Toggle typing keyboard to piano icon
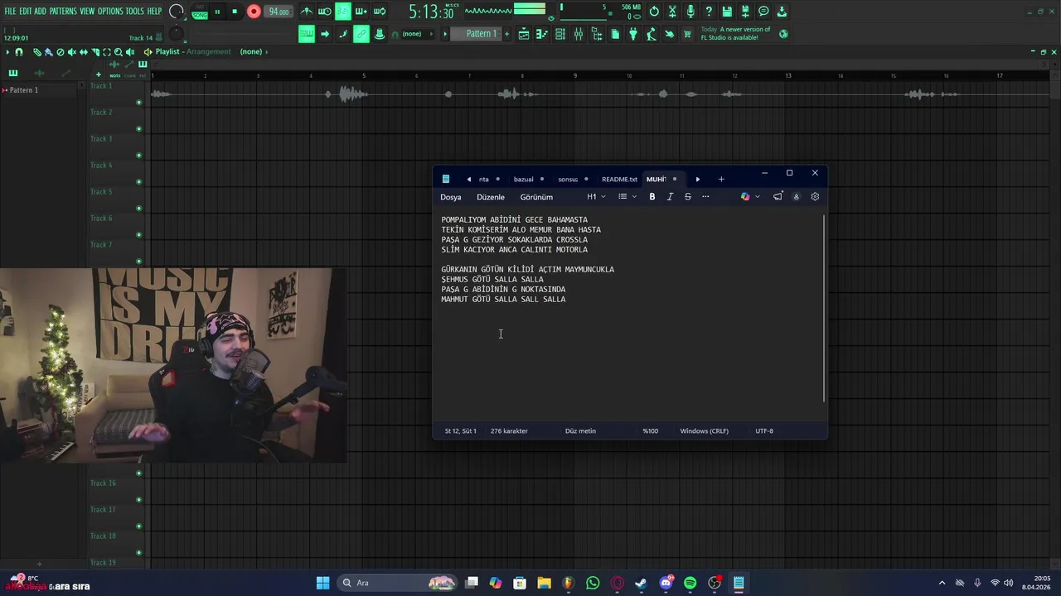This screenshot has width=1061, height=596. coord(307,34)
